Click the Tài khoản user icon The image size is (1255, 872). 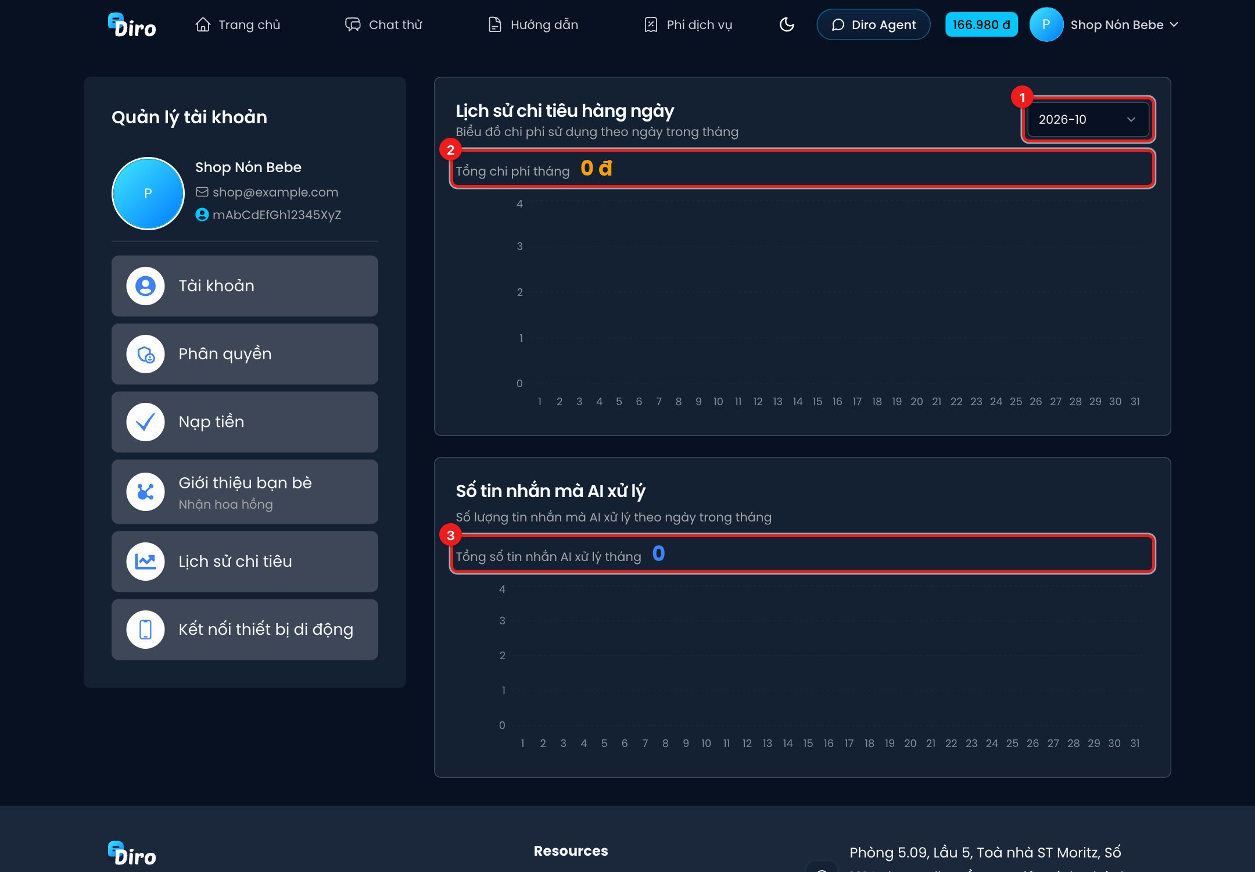[x=145, y=286]
